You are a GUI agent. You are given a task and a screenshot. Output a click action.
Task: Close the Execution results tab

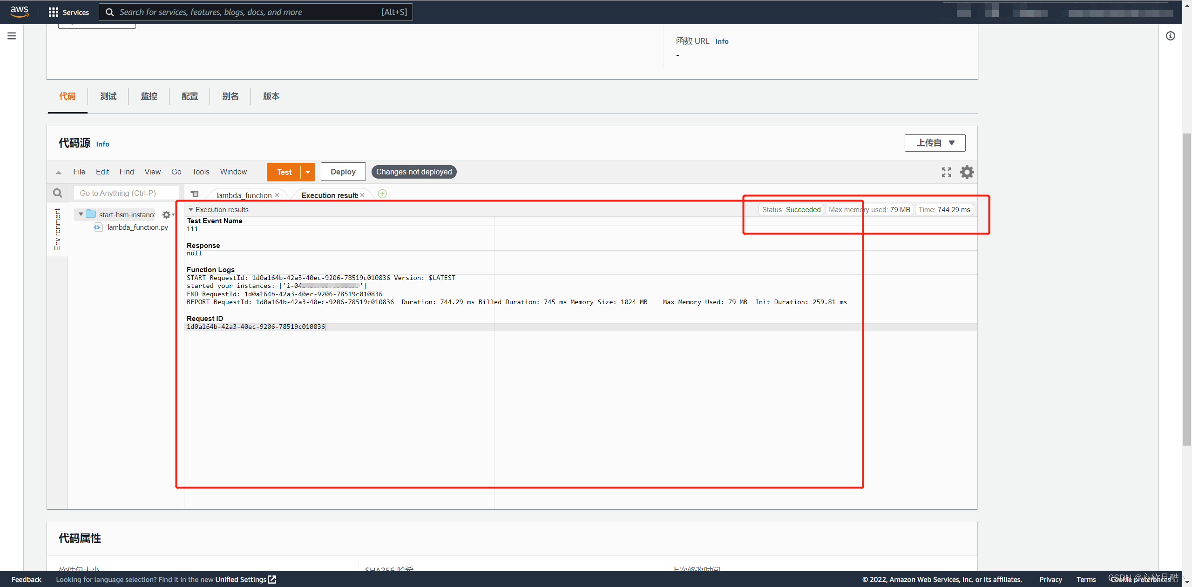click(362, 195)
